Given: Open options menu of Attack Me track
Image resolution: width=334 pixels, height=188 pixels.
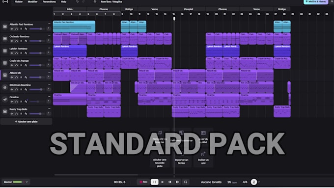Looking at the screenshot, I should 49,72.
